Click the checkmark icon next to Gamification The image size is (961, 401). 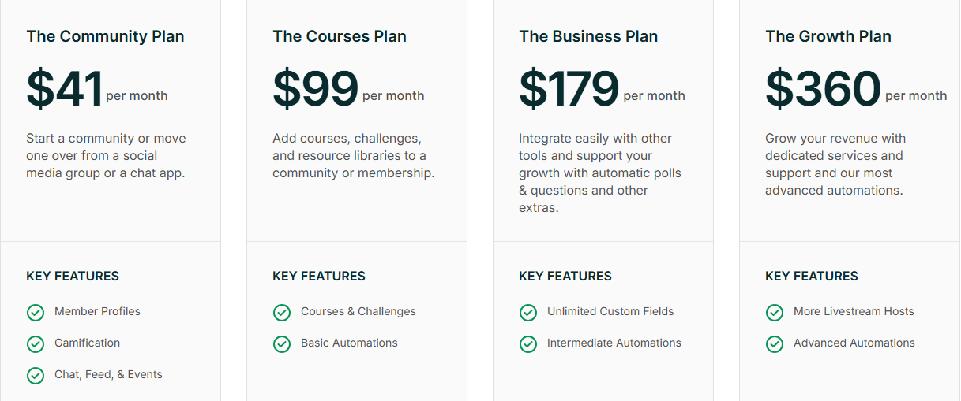36,344
